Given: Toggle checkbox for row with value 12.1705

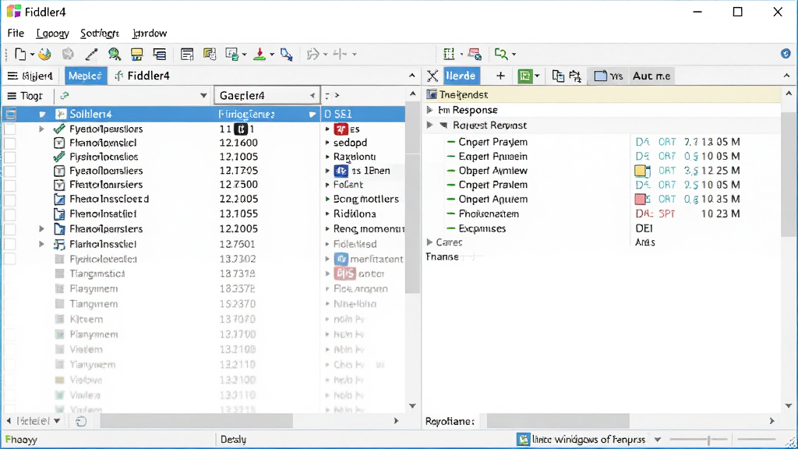Looking at the screenshot, I should pyautogui.click(x=9, y=171).
